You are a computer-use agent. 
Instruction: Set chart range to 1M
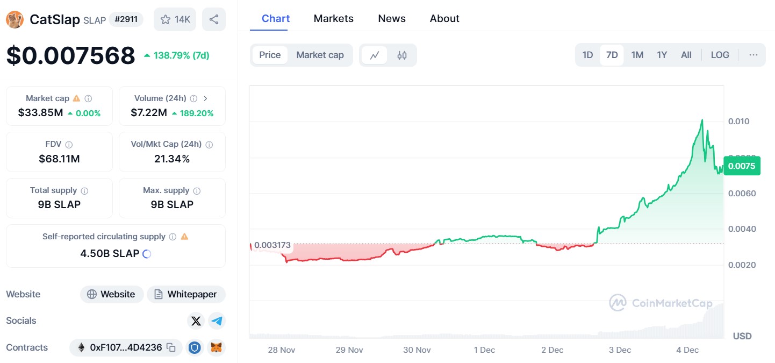click(637, 55)
